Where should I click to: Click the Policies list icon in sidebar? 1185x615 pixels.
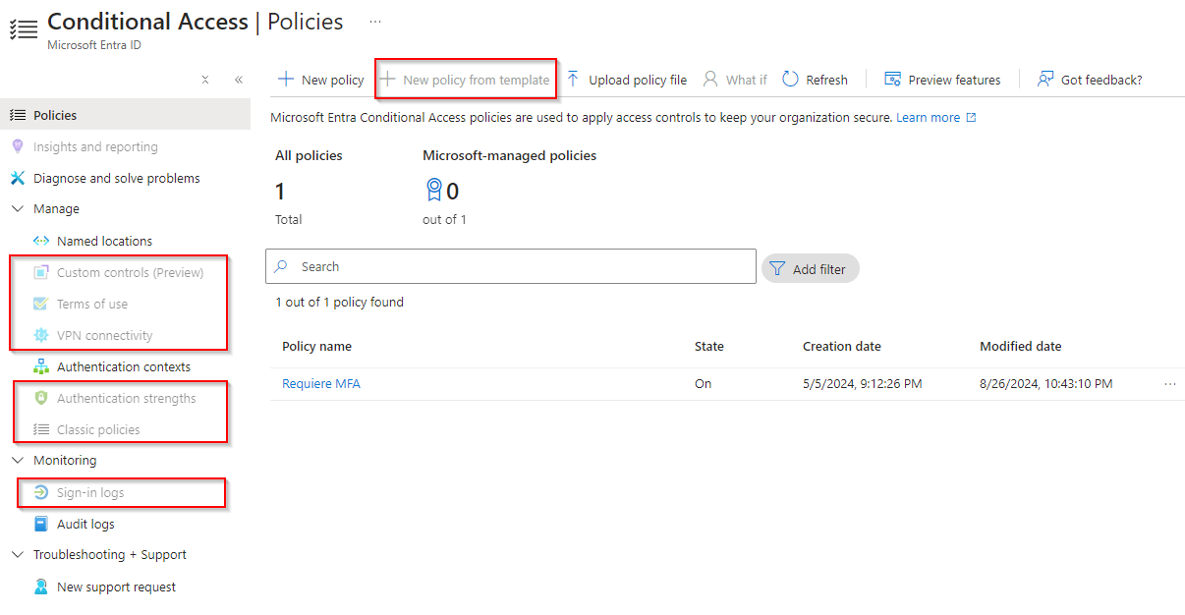18,115
